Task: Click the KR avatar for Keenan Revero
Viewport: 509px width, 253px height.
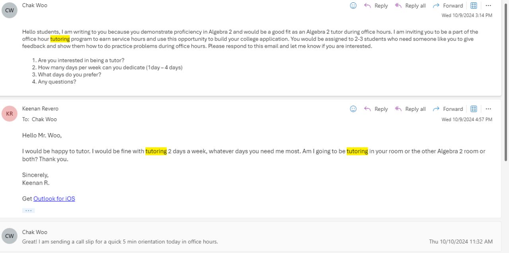Action: pyautogui.click(x=10, y=114)
